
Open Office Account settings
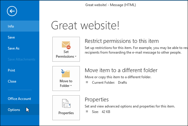pos(20,99)
